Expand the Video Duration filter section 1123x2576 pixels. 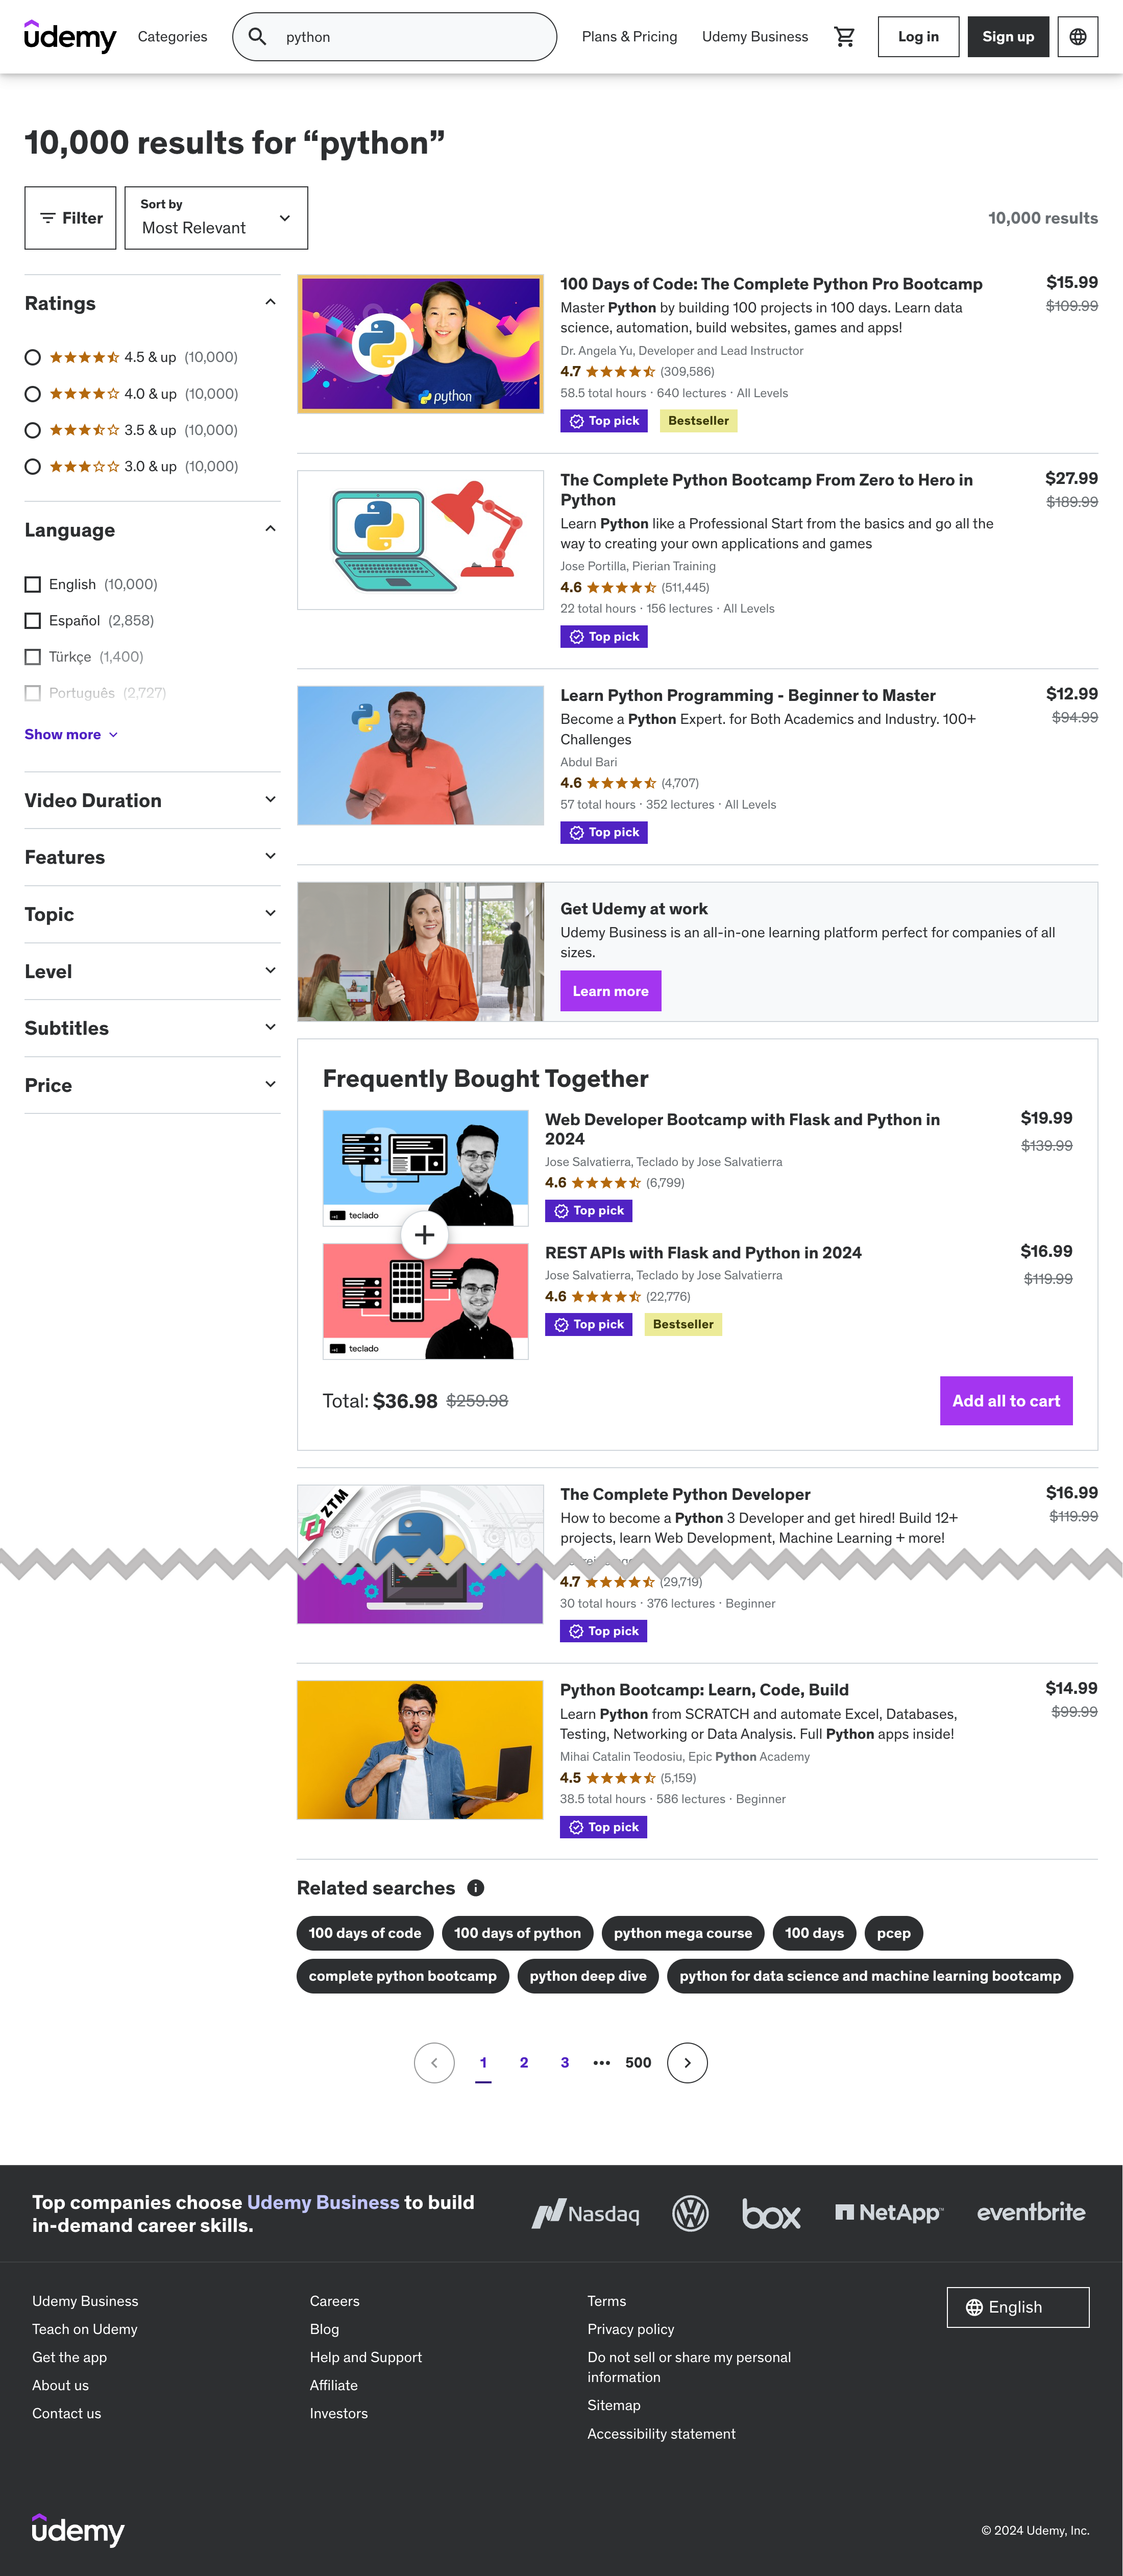click(152, 800)
